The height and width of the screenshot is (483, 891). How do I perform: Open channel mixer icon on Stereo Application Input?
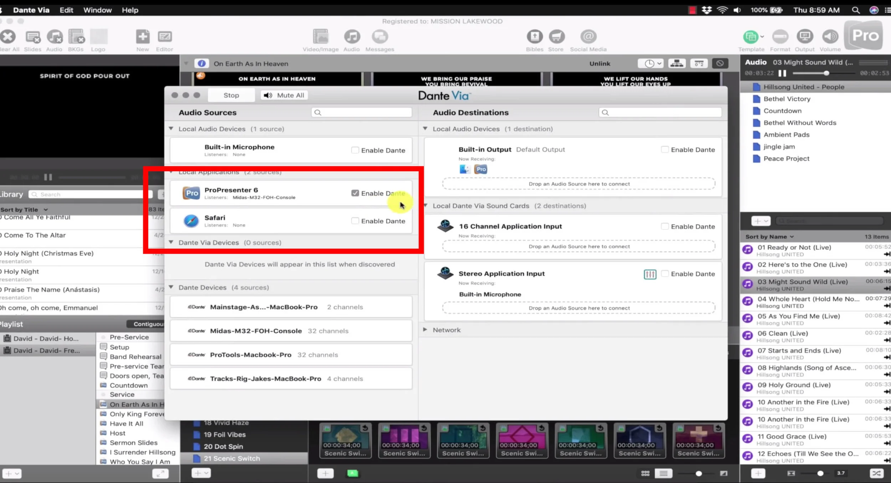tap(650, 274)
